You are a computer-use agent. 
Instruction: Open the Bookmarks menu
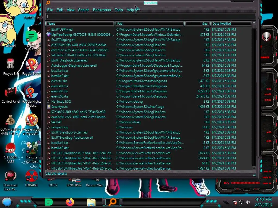click(102, 10)
